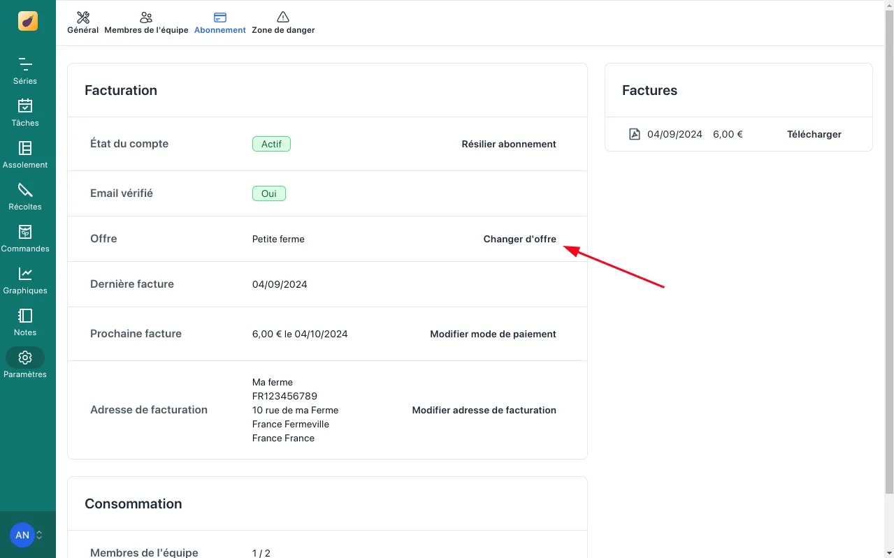Viewport: 894px width, 558px height.
Task: Click Modifier adresse de facturation
Action: point(484,410)
